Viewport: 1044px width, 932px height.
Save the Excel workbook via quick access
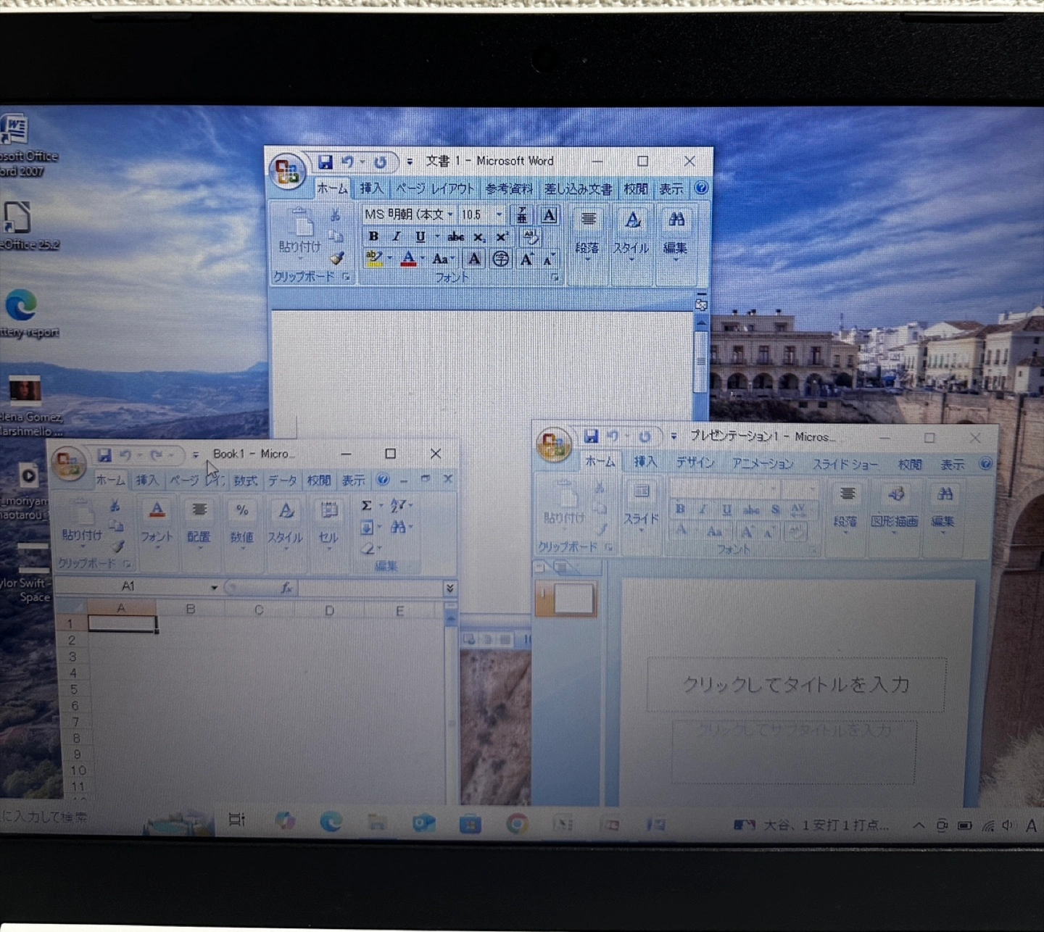(104, 454)
